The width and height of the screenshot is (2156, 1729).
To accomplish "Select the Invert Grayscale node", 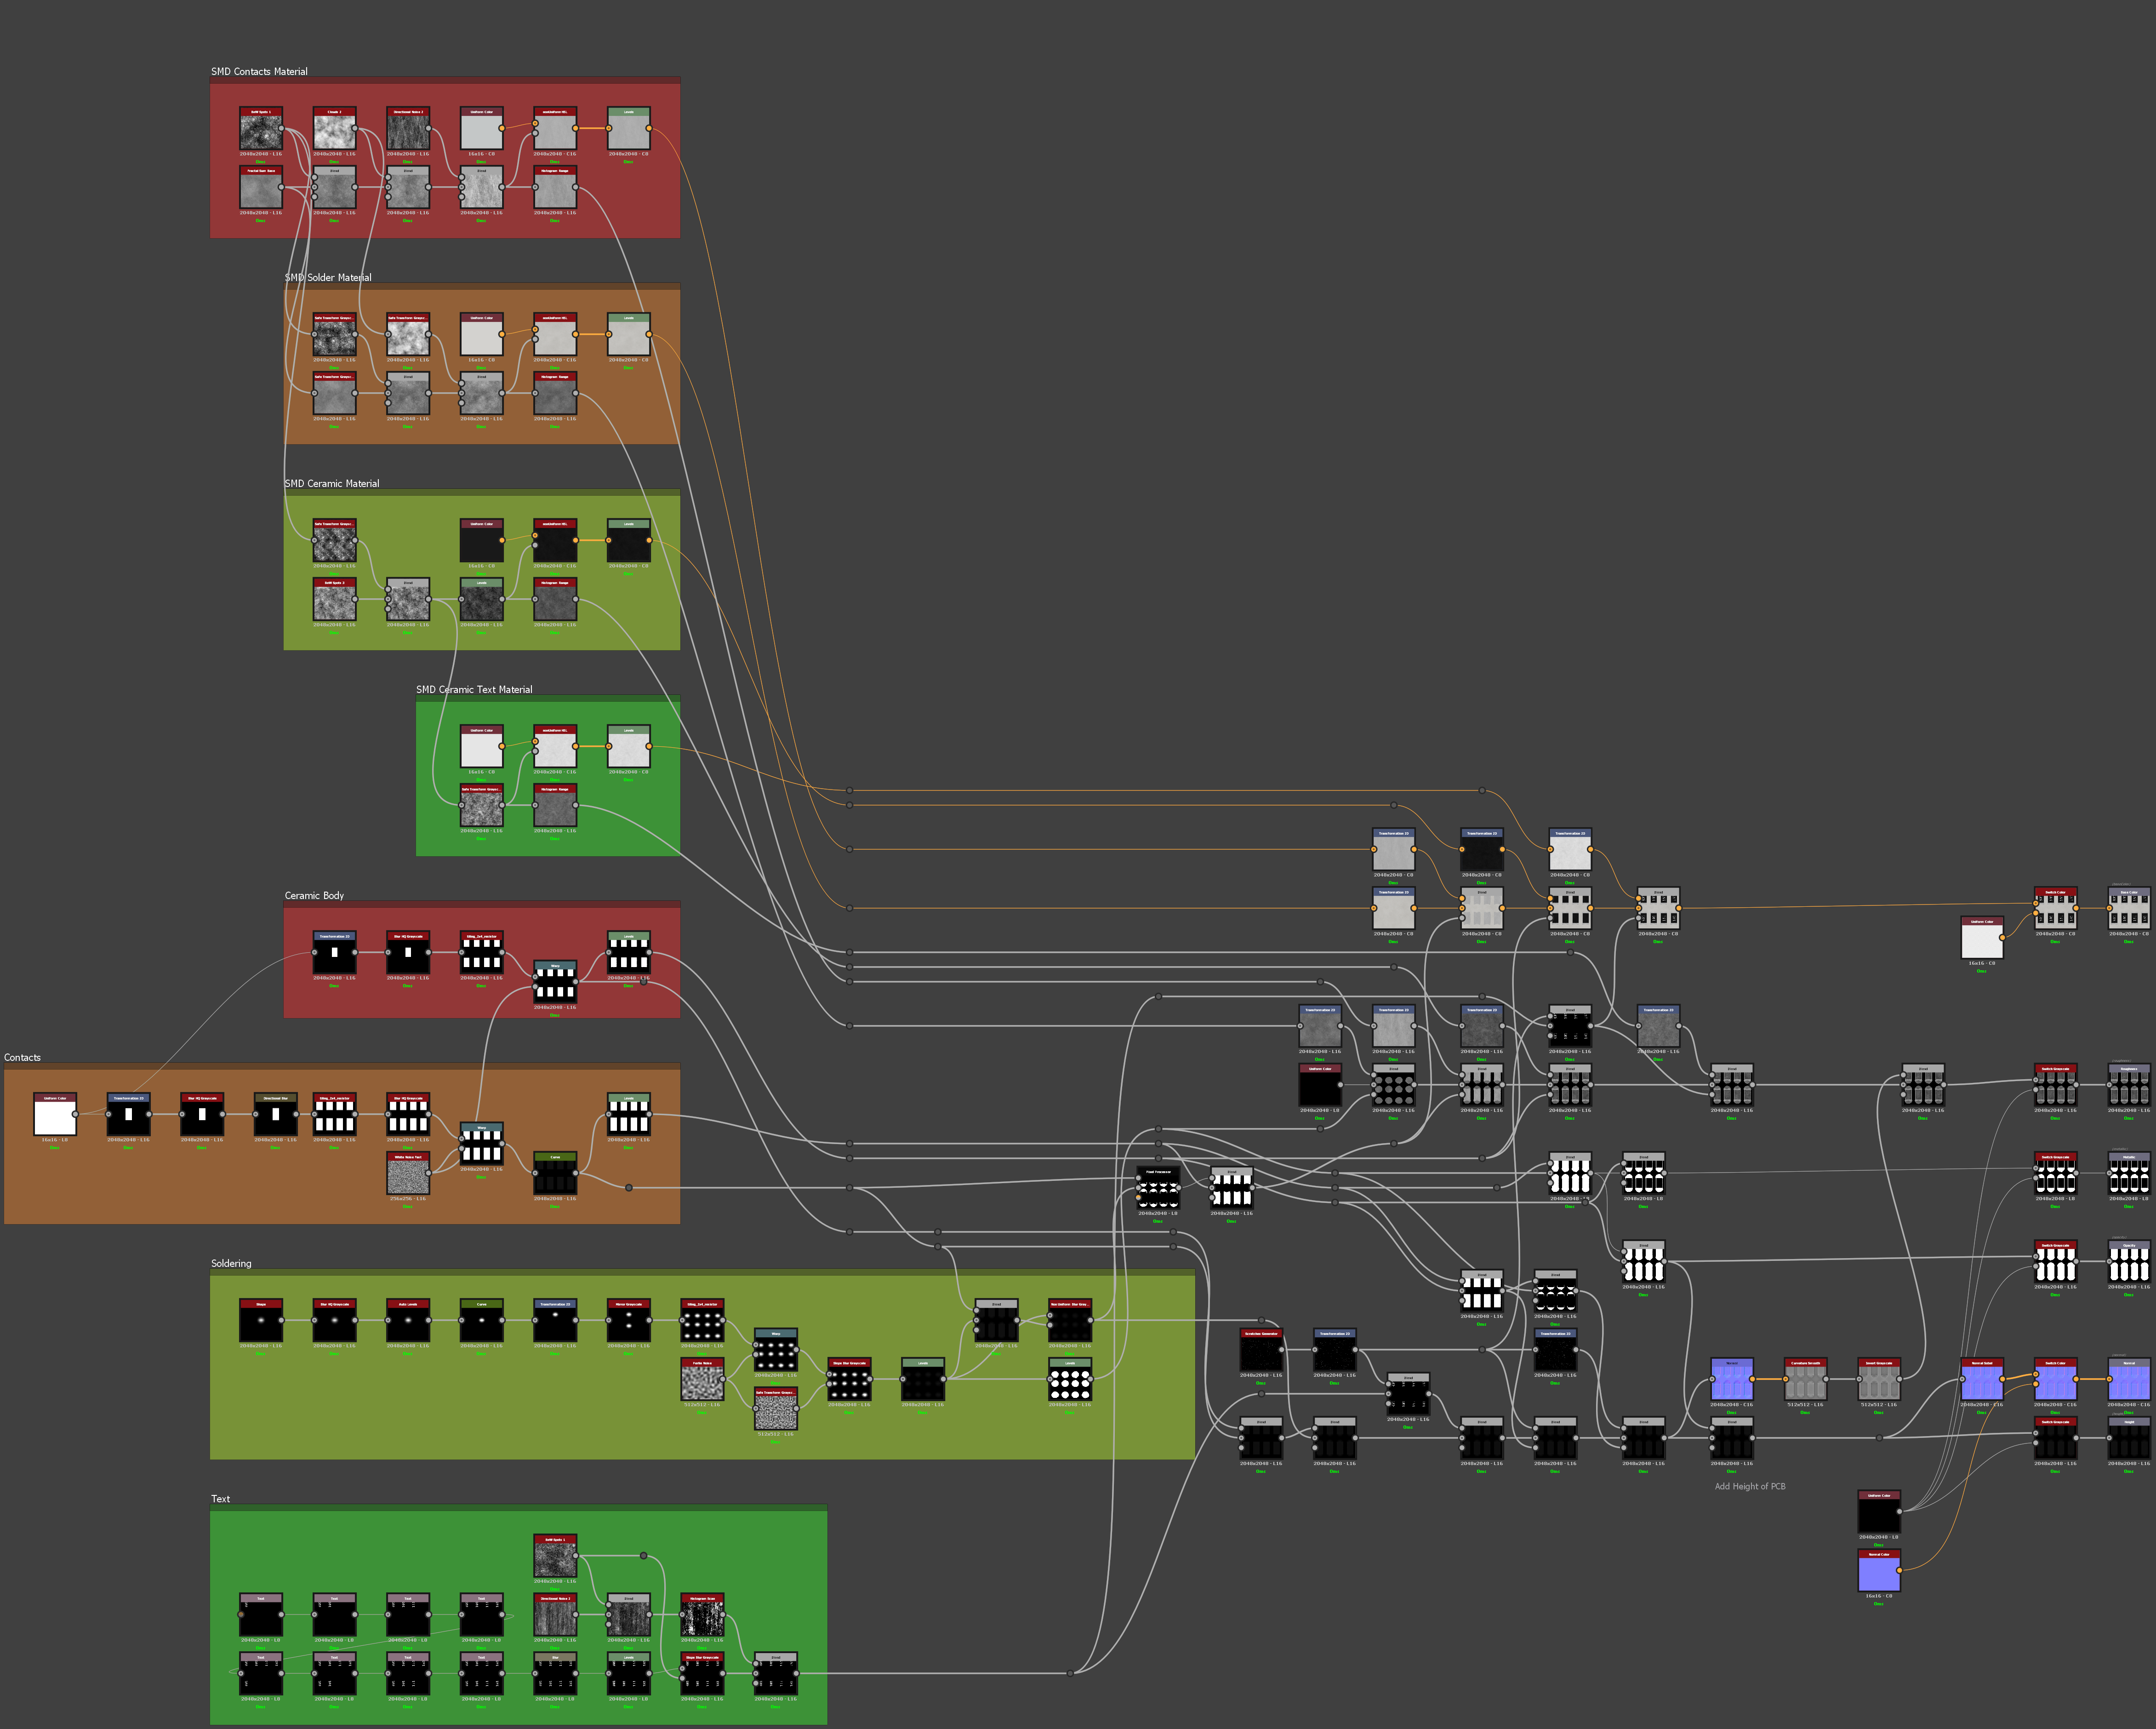I will (1878, 1382).
